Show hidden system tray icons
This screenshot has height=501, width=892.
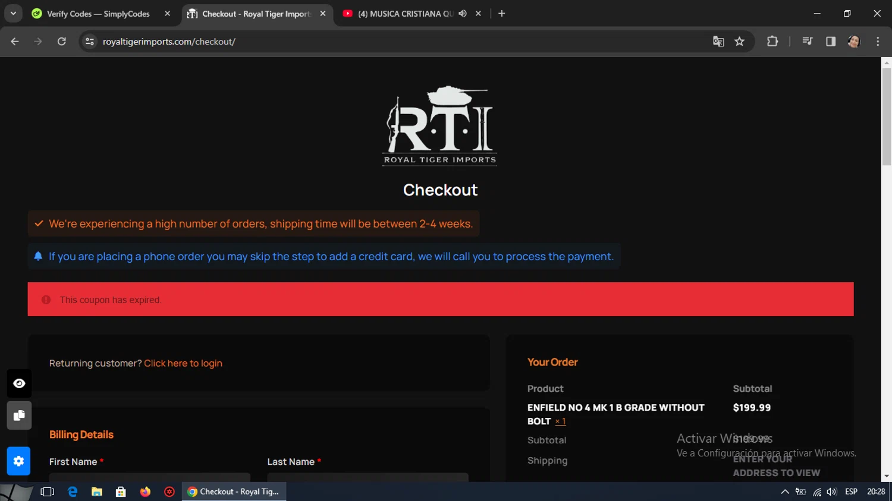[x=785, y=492]
